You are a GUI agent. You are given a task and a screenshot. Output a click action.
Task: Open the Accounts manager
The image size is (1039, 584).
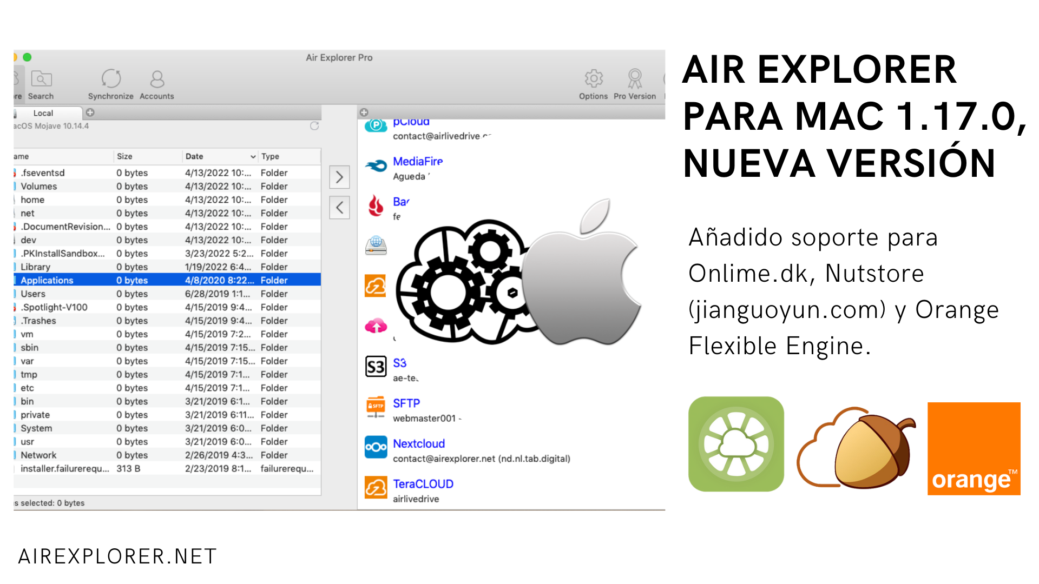tap(156, 82)
